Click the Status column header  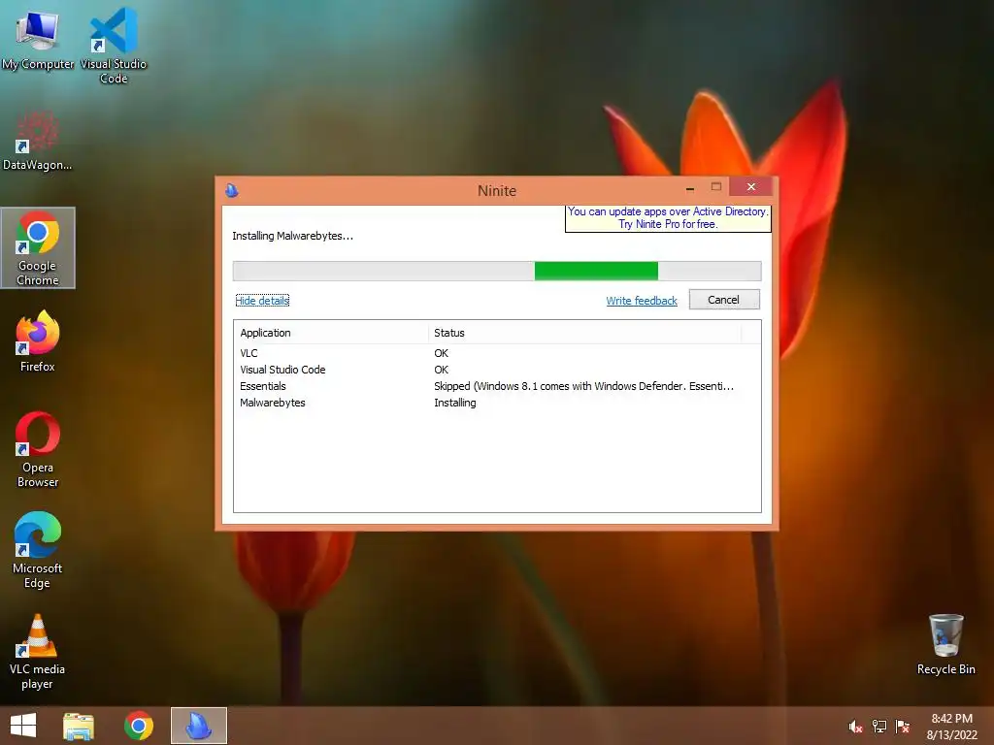(584, 333)
